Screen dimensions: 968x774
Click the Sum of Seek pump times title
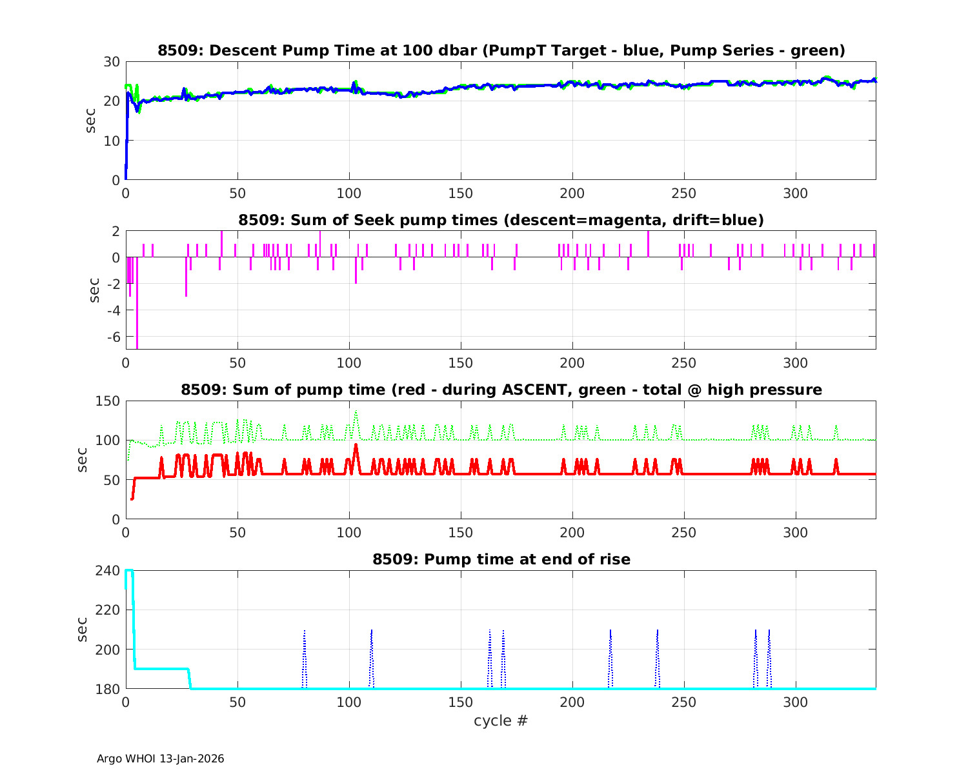(501, 220)
